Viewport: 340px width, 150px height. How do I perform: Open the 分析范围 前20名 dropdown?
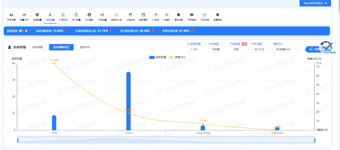(262, 49)
